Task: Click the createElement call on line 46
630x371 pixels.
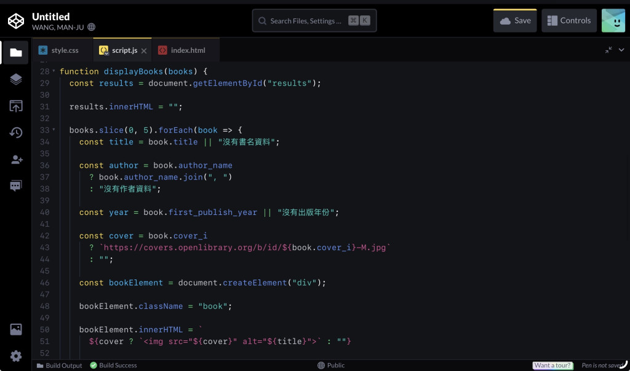Action: (x=255, y=283)
